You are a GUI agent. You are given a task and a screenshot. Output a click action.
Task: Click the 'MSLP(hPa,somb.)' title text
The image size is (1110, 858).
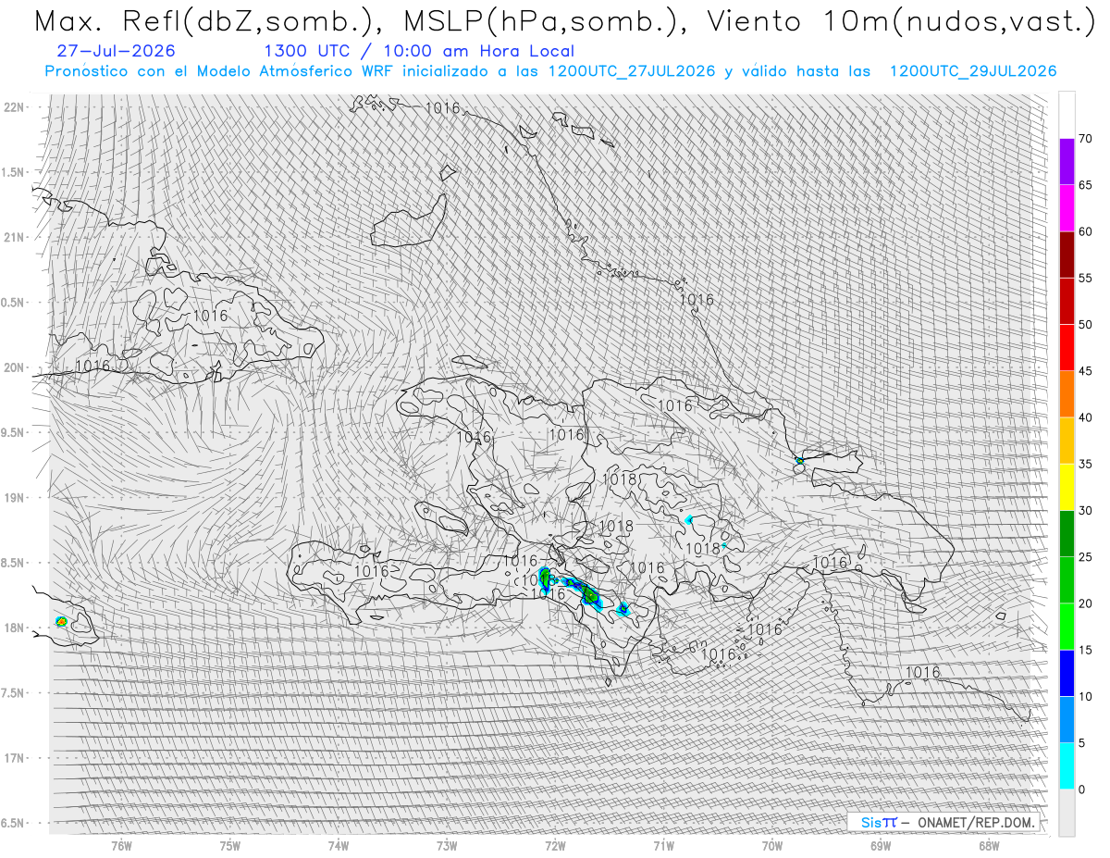tap(543, 22)
